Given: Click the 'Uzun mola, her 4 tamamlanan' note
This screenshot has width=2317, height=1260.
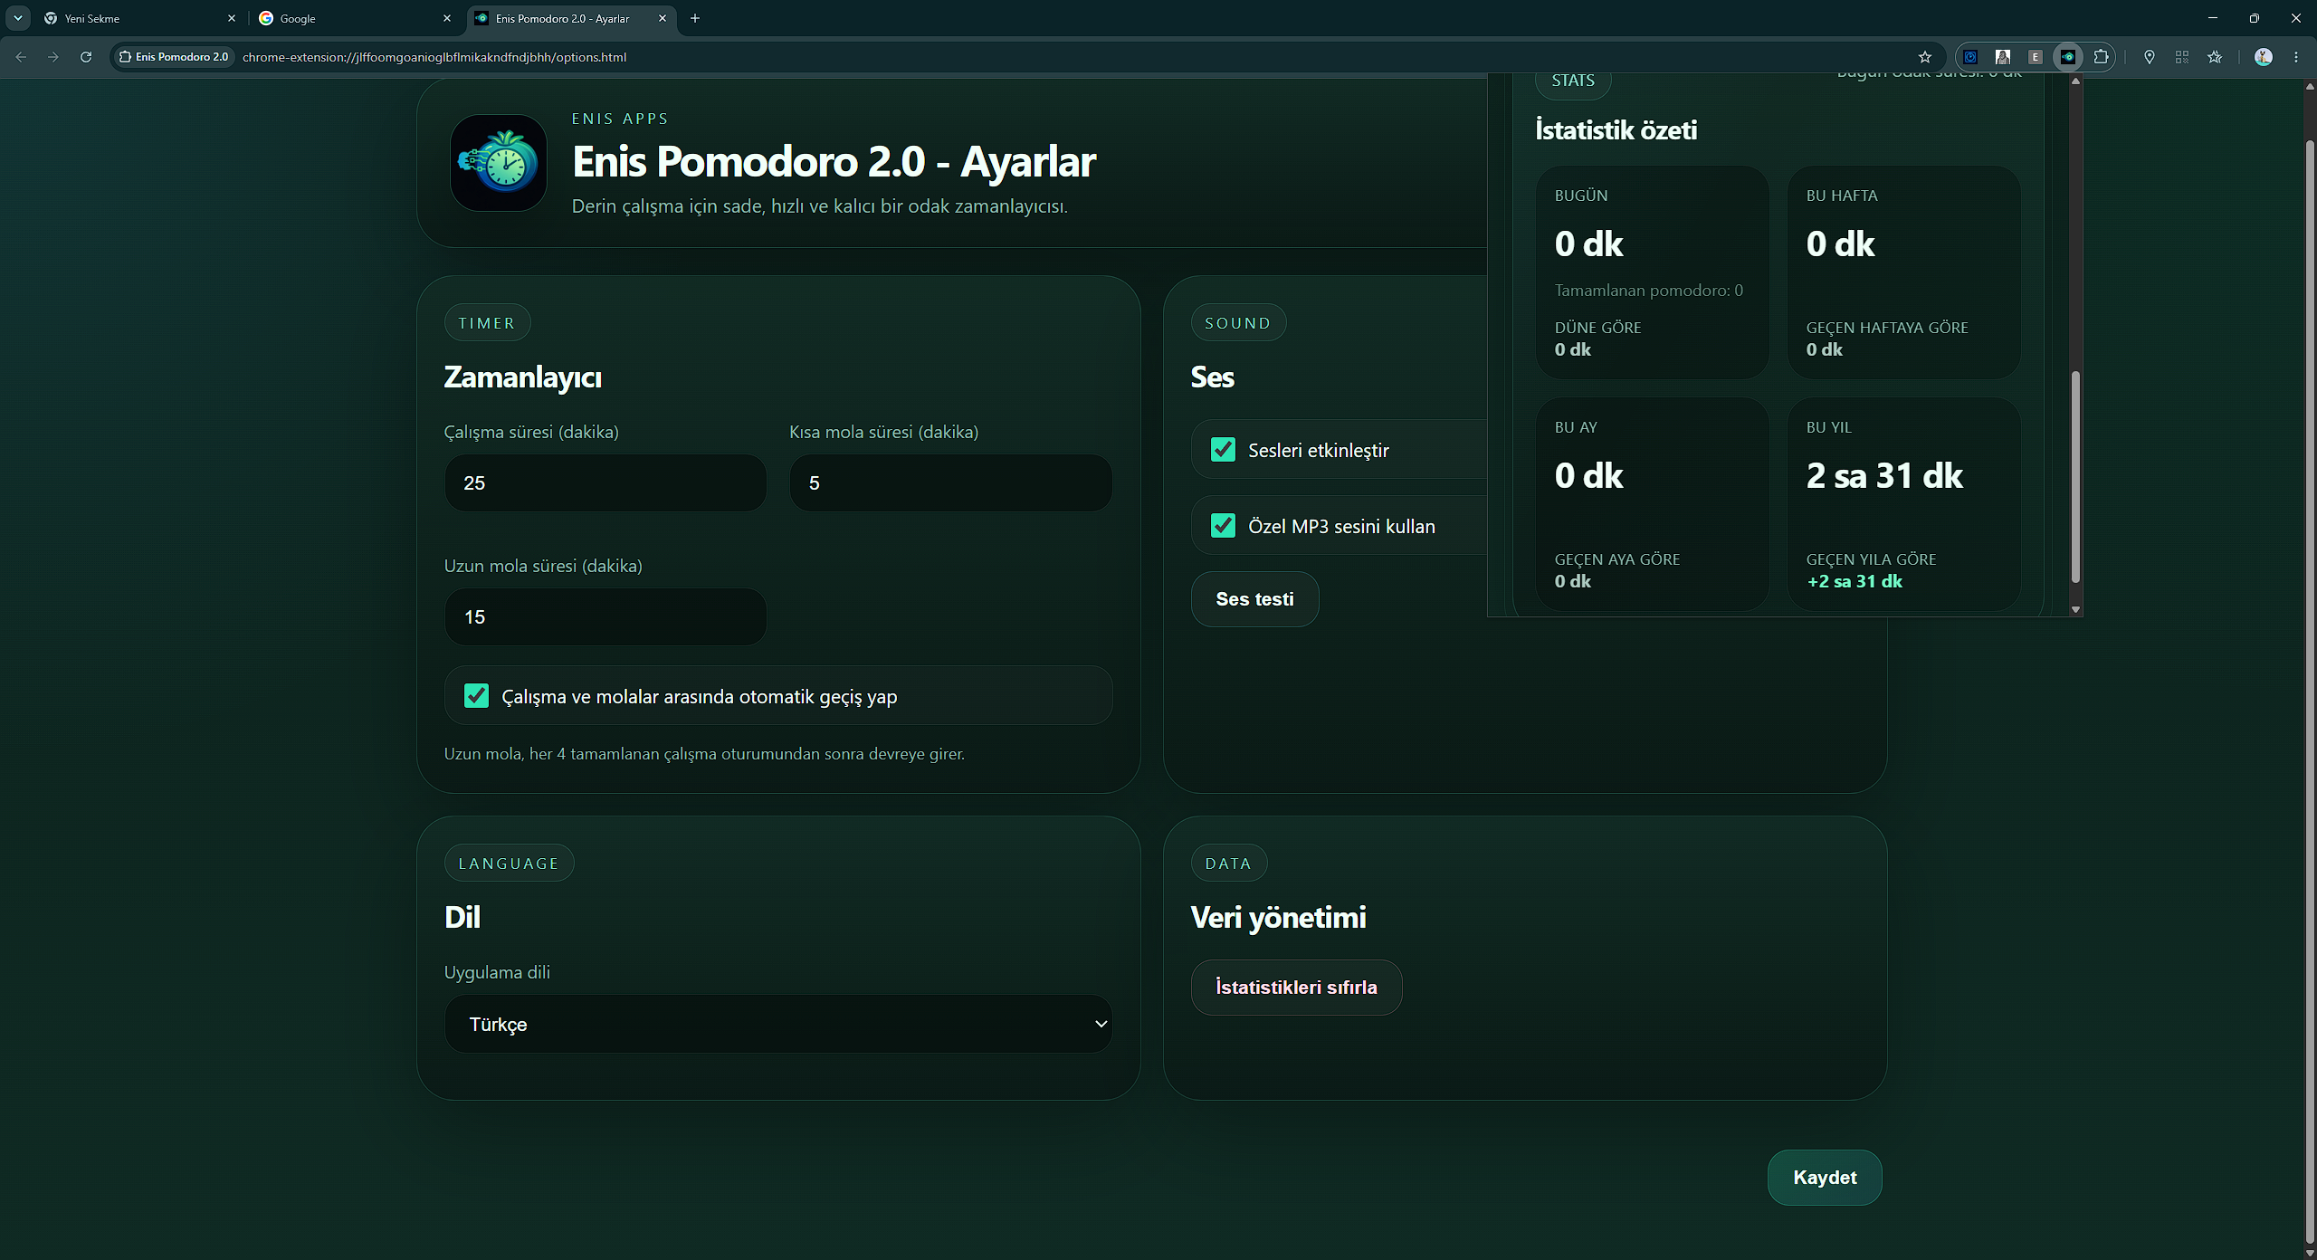Looking at the screenshot, I should [x=704, y=754].
